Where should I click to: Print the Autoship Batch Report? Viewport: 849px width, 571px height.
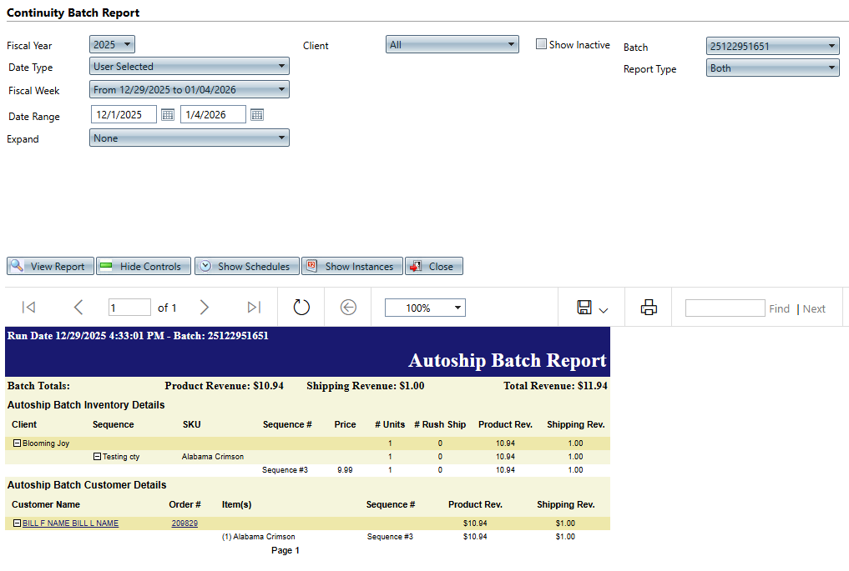[649, 308]
